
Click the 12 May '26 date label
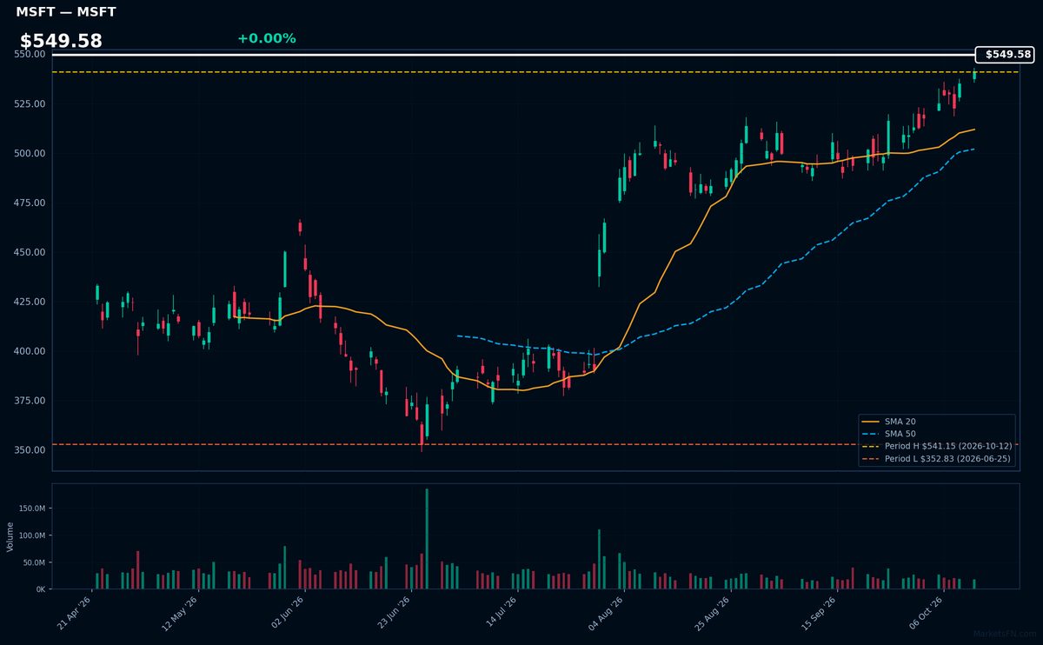pyautogui.click(x=181, y=614)
